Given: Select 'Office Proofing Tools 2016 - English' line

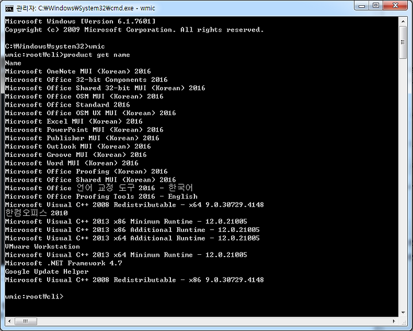Looking at the screenshot, I should [x=101, y=196].
